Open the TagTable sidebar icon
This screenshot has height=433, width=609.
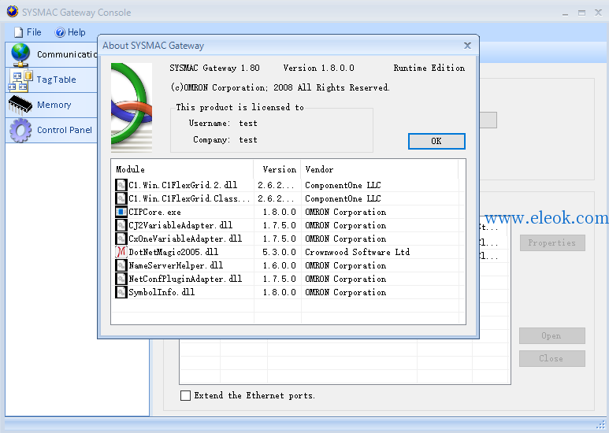pos(20,80)
